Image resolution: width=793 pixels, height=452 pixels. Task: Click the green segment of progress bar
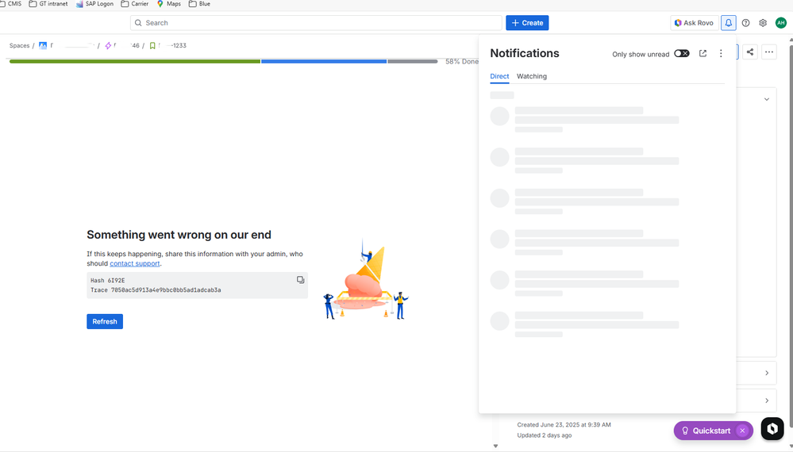point(135,61)
